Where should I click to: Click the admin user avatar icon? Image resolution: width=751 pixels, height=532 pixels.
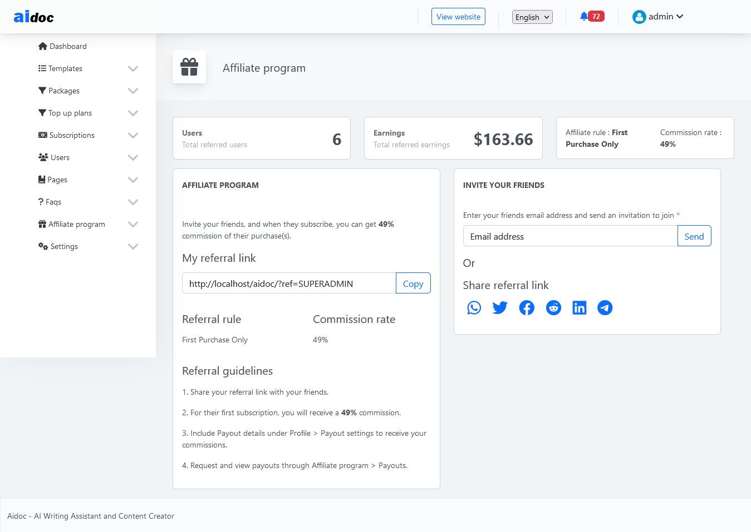point(639,17)
